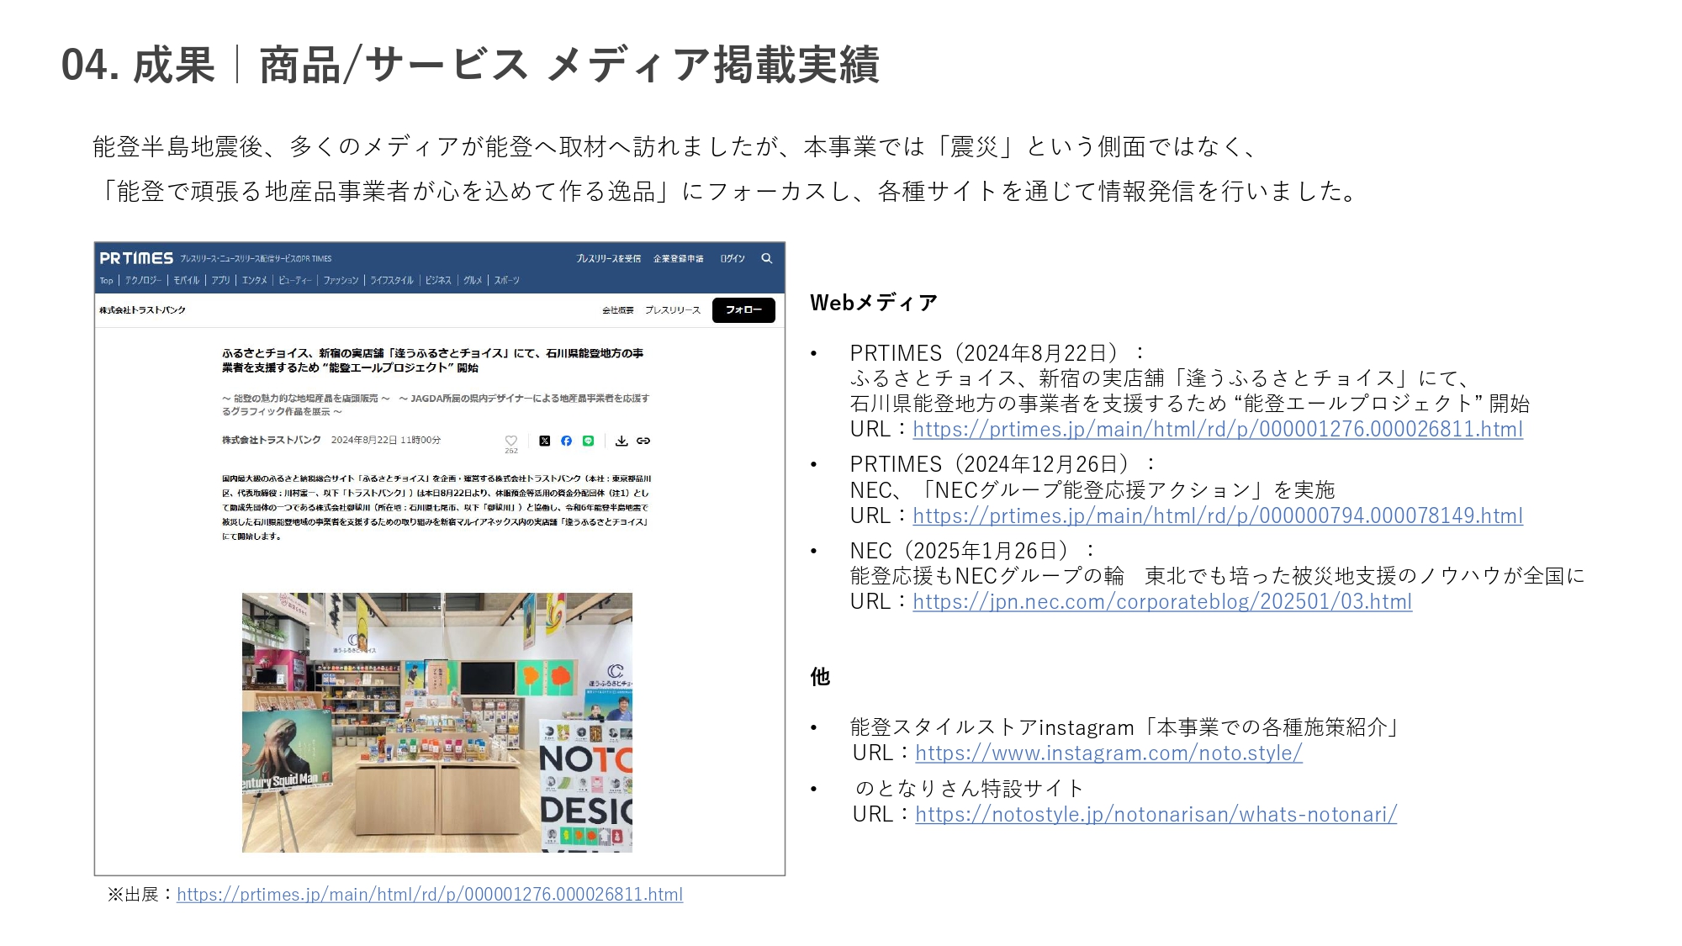Open the jpn.nec.com corporate blog URL
This screenshot has width=1682, height=946.
1161,602
